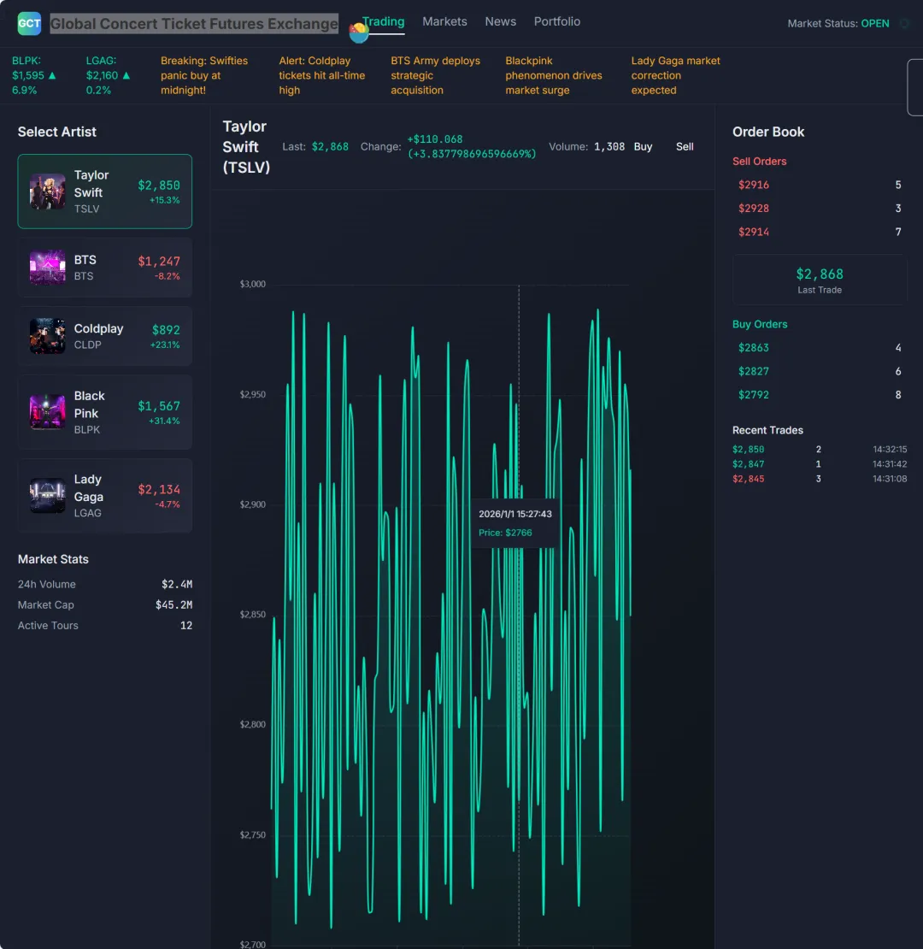Click recent trade $2,847 at 14:31:42

tap(820, 464)
